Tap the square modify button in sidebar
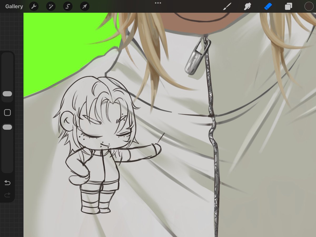 click(x=7, y=113)
